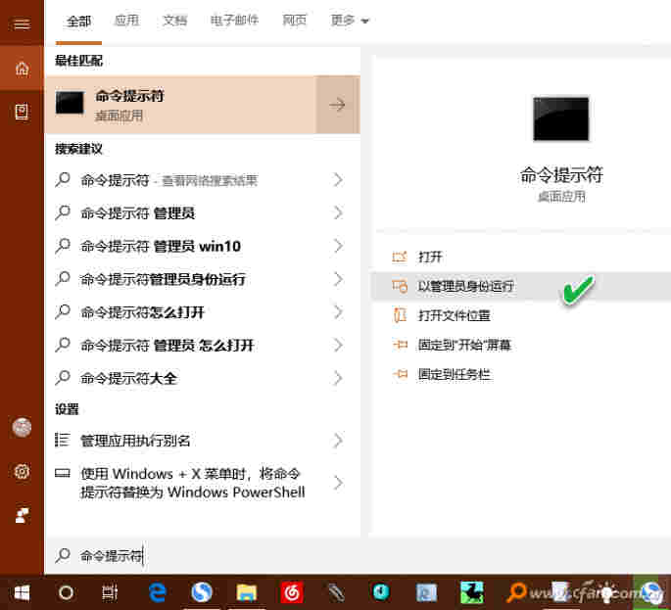Open setting 管理应用执行别名
Viewport: 671px width, 610px height.
coord(135,441)
